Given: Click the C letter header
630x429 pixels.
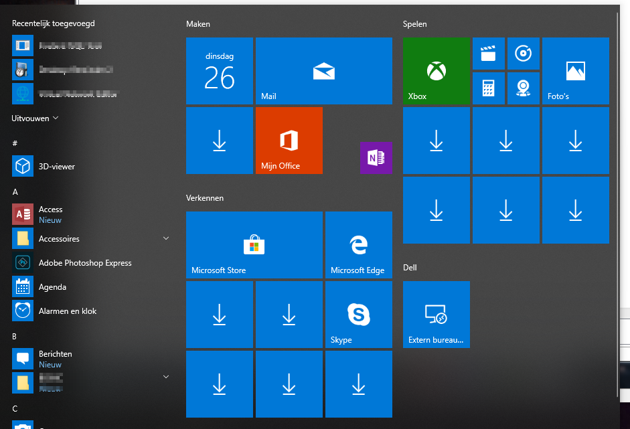Looking at the screenshot, I should pos(15,408).
